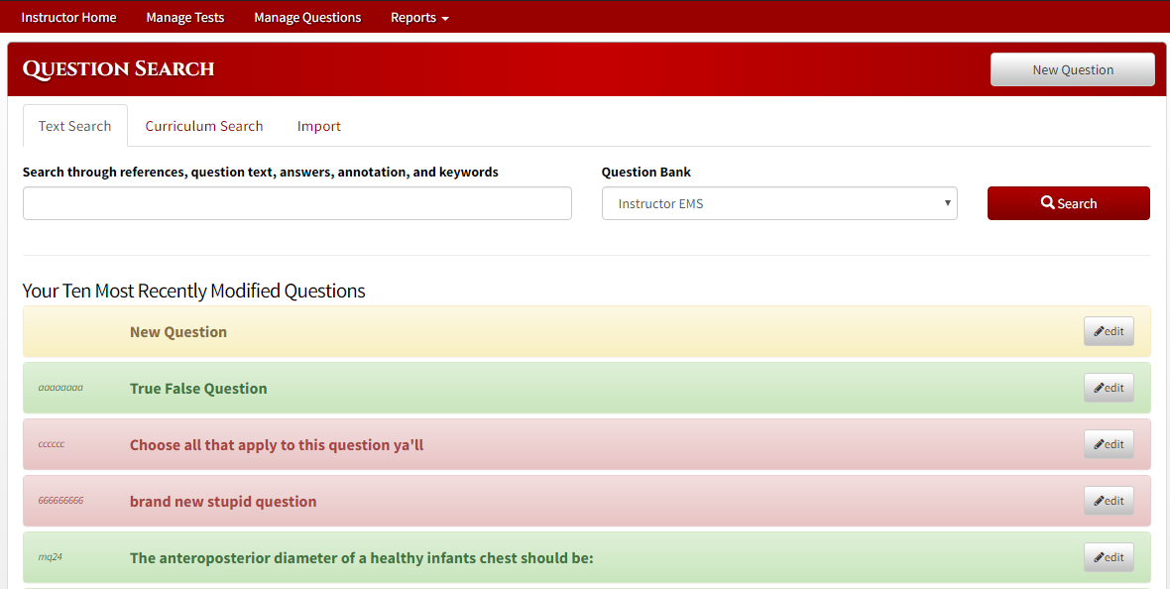The height and width of the screenshot is (589, 1170).
Task: Edit the anteroposterior diameter question
Action: [x=1109, y=557]
